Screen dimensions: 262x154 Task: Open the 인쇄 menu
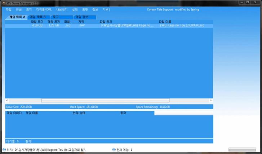pos(19,9)
